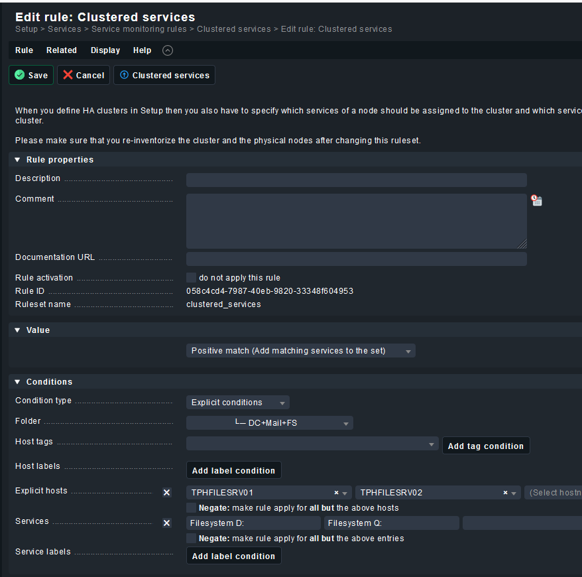Screen dimensions: 582x577
Task: Click Add label condition under Host labels
Action: click(x=233, y=470)
